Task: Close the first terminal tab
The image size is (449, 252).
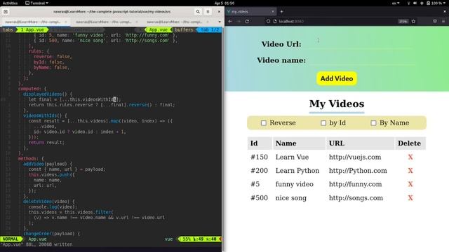Action: tap(66, 22)
